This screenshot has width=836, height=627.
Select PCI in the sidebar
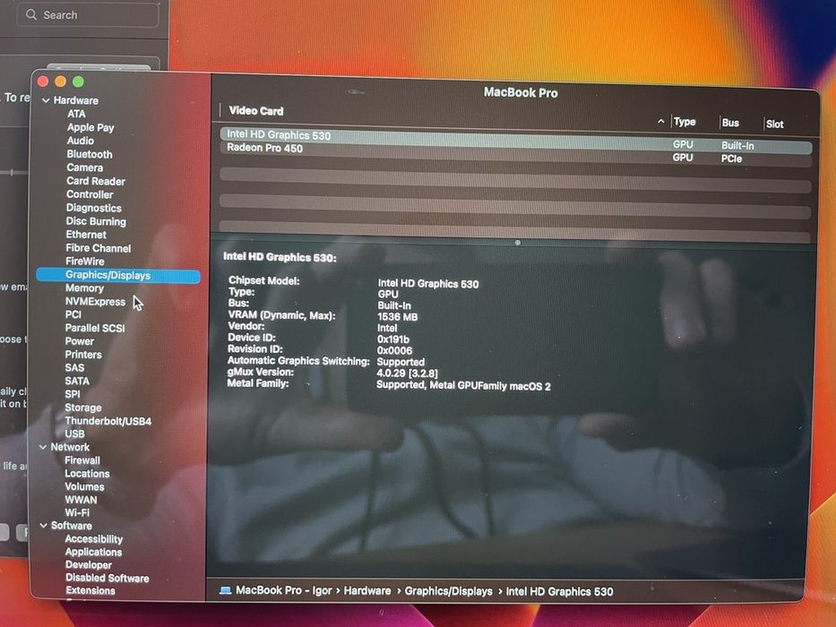(x=73, y=314)
